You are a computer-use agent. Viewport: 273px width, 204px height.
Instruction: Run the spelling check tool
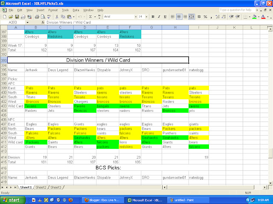coord(49,17)
